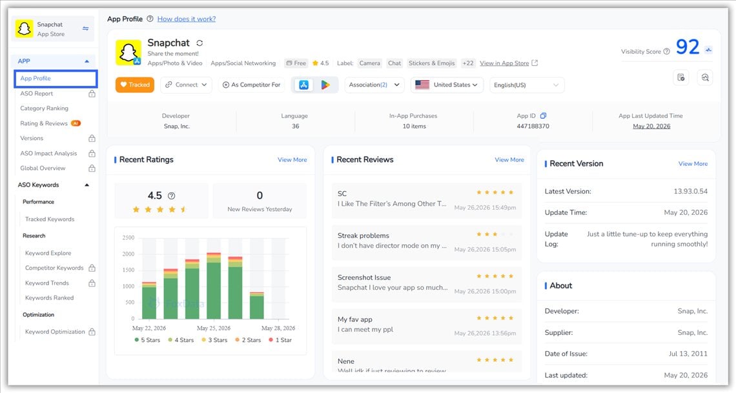
Task: Click the United States flag icon
Action: tap(422, 85)
